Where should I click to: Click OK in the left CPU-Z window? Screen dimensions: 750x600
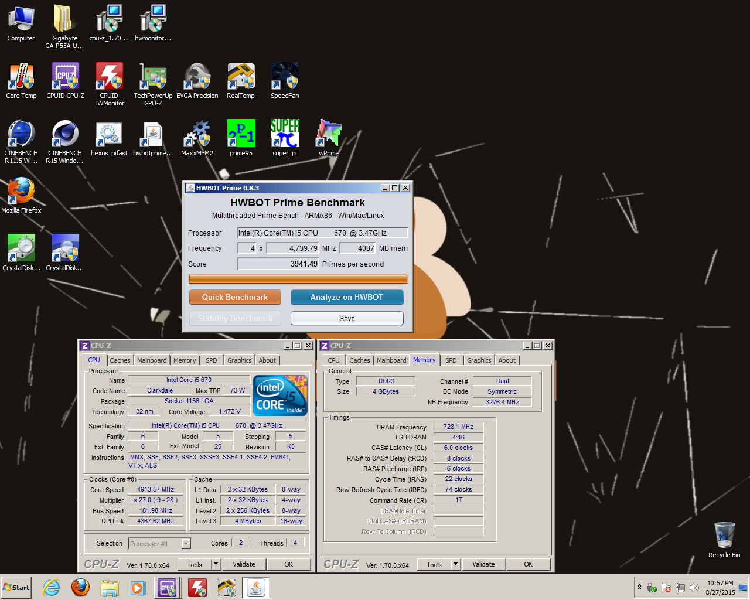(x=289, y=564)
